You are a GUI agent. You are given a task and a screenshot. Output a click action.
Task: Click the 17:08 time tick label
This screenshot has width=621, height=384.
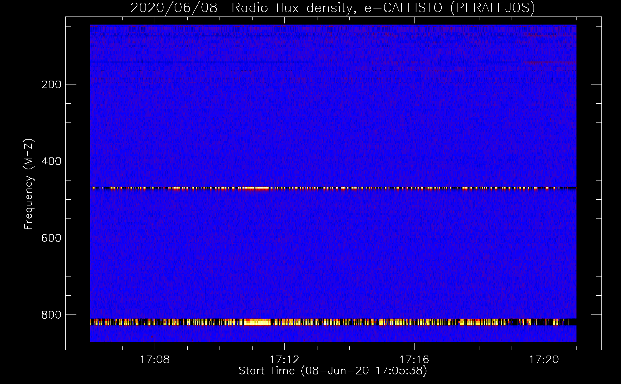pos(155,360)
